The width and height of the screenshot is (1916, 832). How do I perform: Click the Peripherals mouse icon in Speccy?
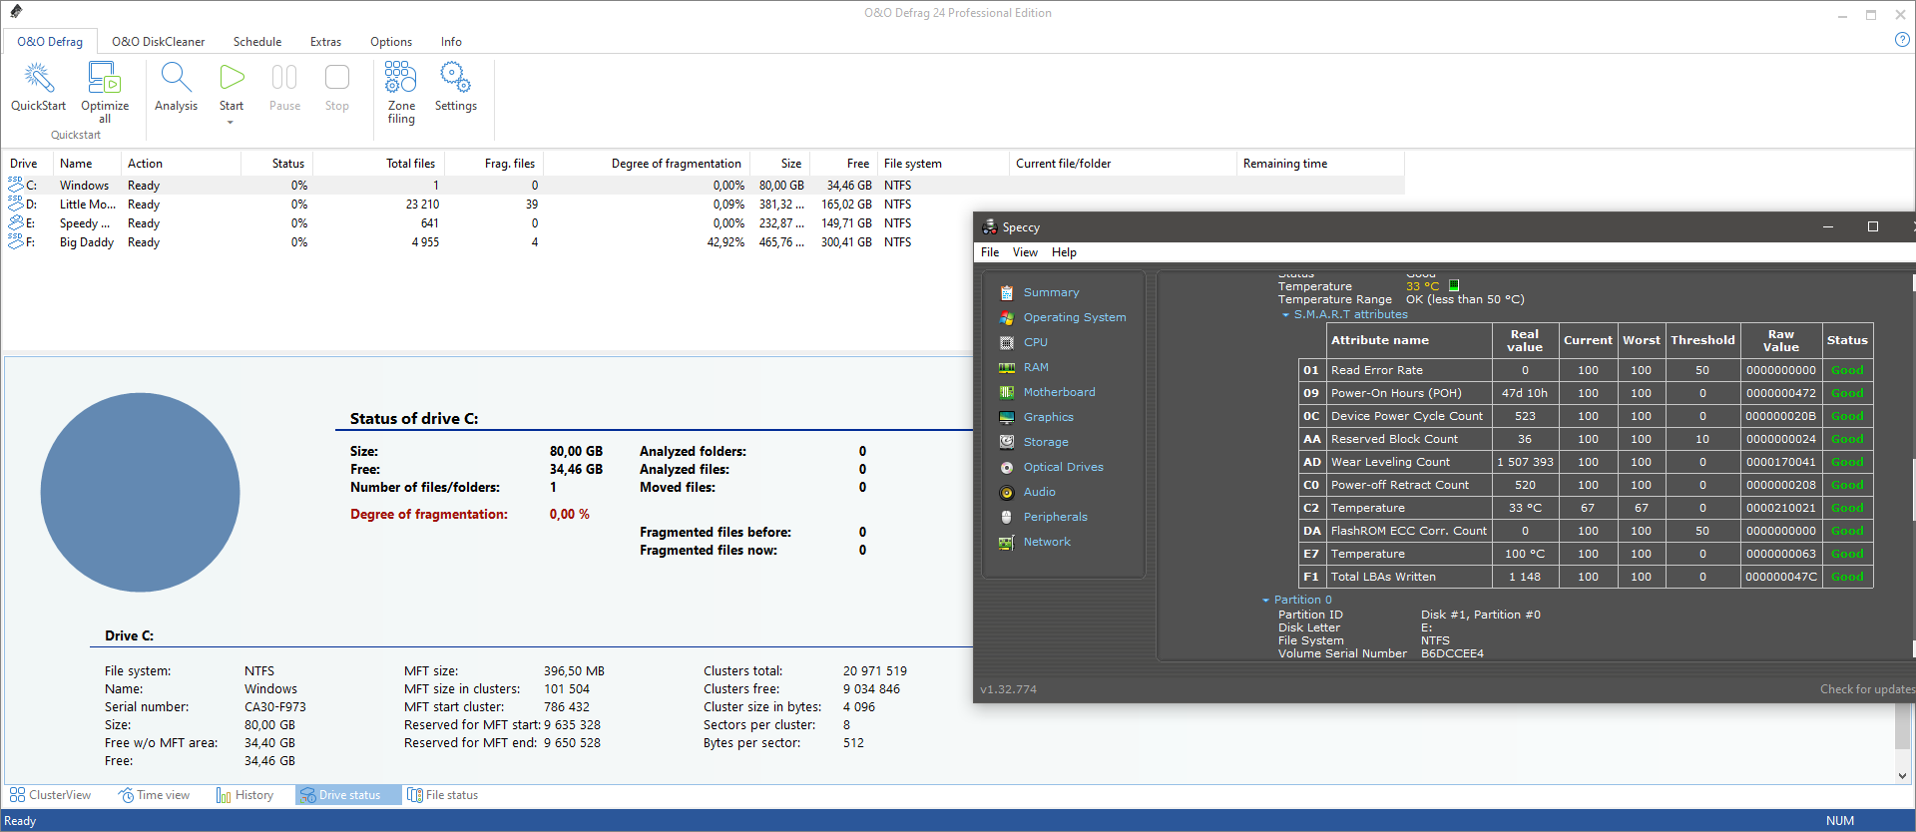[x=1007, y=517]
